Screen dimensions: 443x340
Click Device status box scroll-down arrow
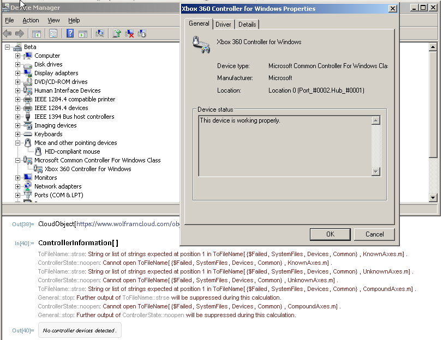coord(375,171)
